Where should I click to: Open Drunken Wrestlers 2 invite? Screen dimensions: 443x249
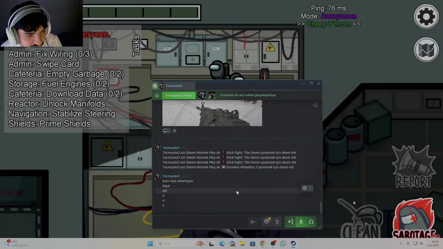(228, 167)
